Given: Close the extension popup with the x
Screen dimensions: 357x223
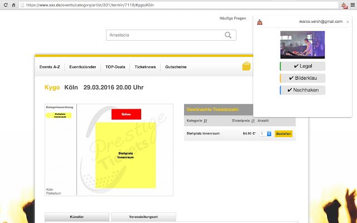Looking at the screenshot, I should (348, 22).
